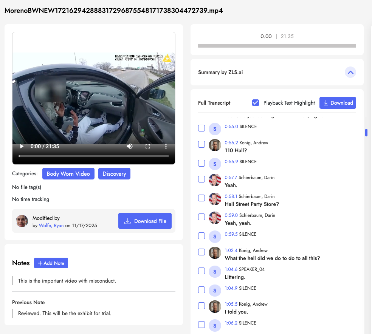Collapse the Summary by ZLS.ai section
372x334 pixels.
pos(350,72)
